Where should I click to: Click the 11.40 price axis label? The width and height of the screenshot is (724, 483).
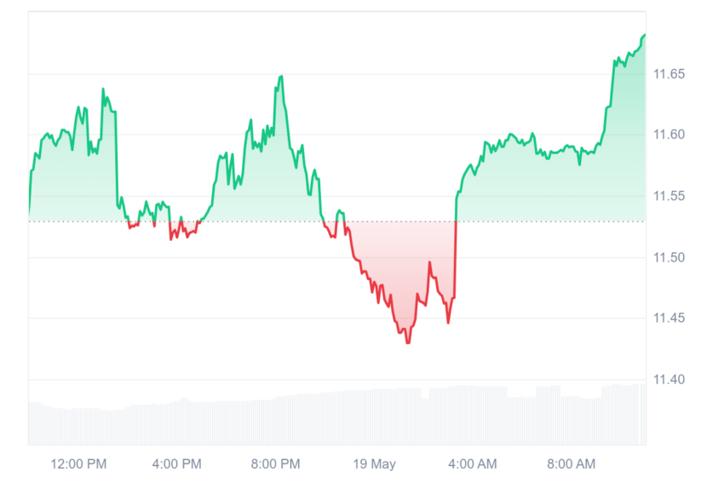click(x=669, y=380)
